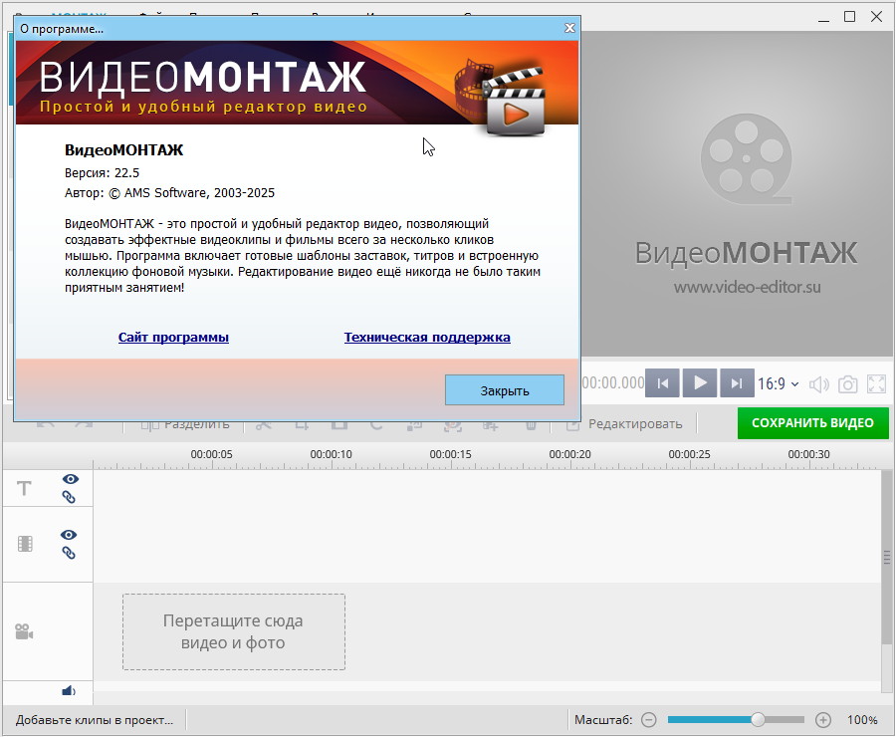Jump to the next frame in the player

tap(737, 382)
